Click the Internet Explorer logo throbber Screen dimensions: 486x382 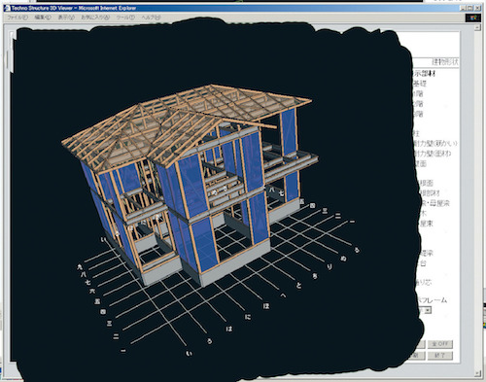(473, 17)
